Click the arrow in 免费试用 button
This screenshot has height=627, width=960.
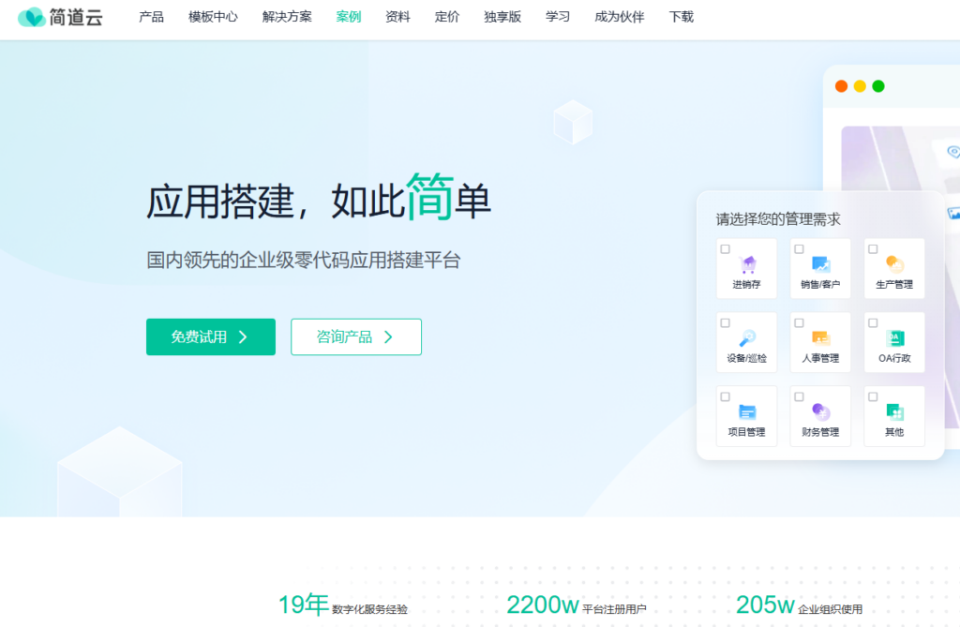click(243, 336)
